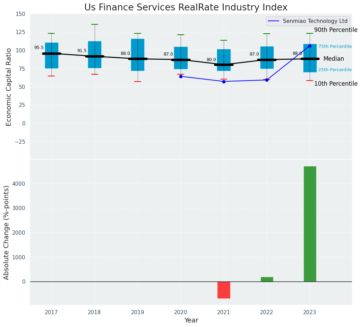Click the 95.5 median value label
The height and width of the screenshot is (327, 361).
39,48
